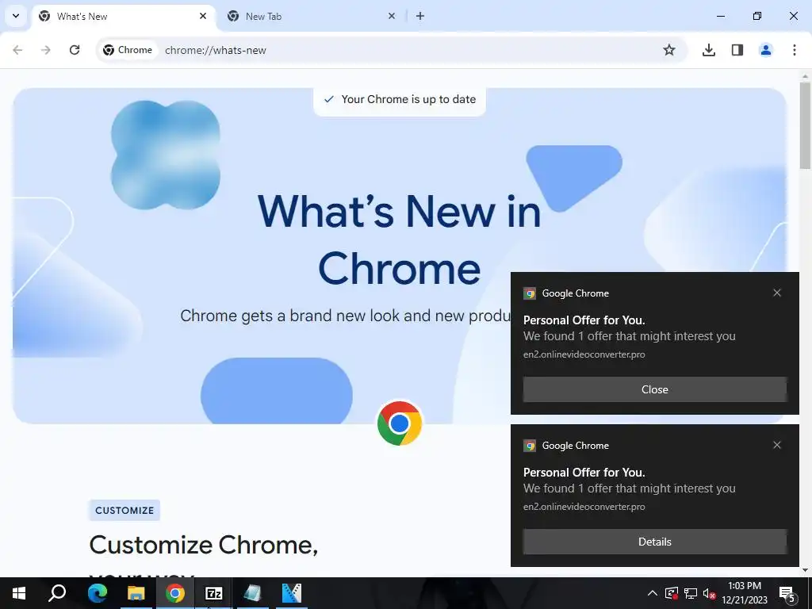Switch to the What's New tab
Viewport: 812px width, 609px height.
[x=124, y=17]
